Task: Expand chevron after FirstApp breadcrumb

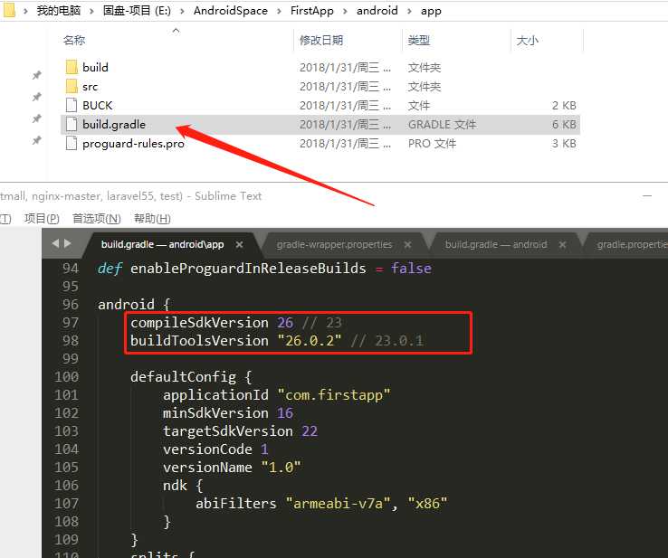Action: pos(345,11)
